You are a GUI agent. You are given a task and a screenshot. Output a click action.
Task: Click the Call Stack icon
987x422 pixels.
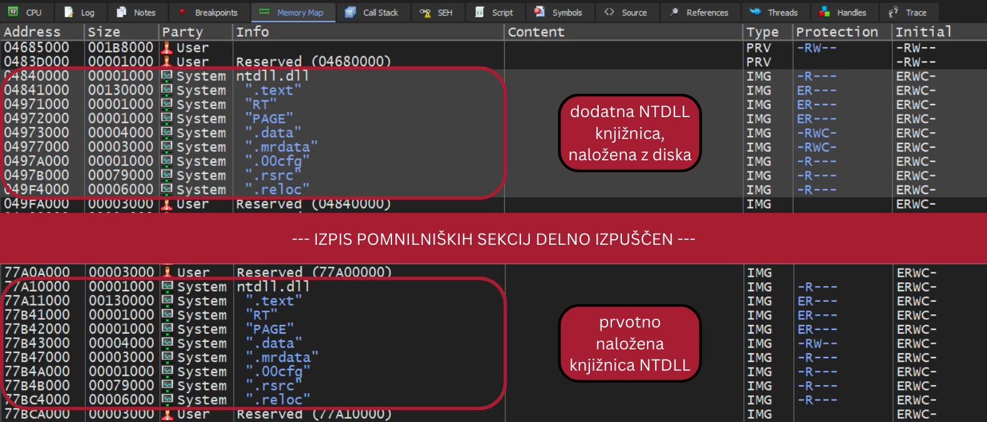(x=351, y=12)
